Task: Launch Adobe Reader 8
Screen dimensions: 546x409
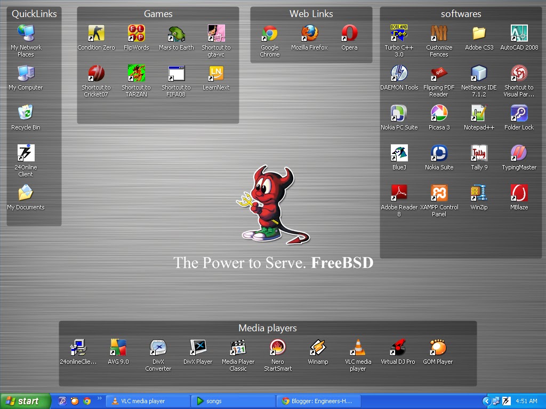Action: point(399,201)
